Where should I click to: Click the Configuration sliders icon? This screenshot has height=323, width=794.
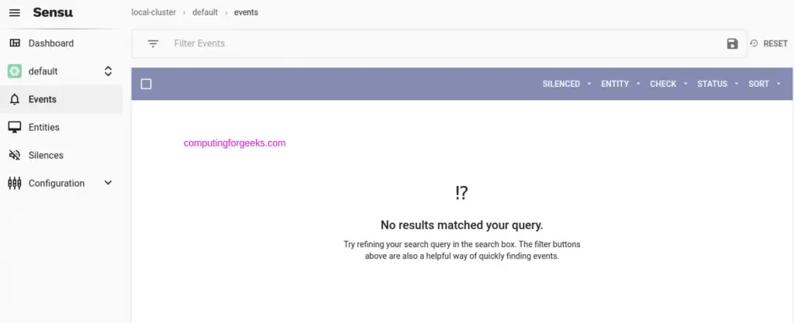15,183
